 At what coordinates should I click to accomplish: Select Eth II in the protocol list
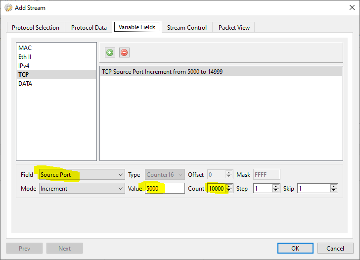56,57
